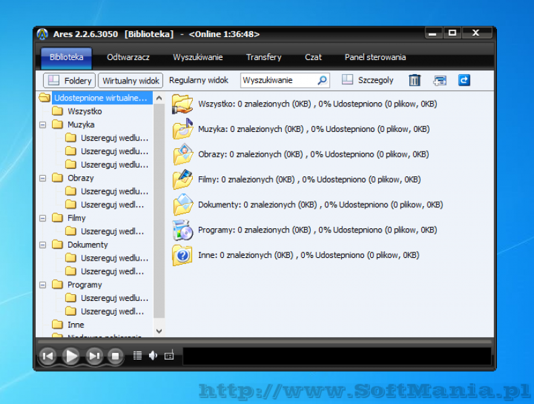Collapse the Filmy tree node
Viewport: 534px width, 404px height.
click(x=42, y=218)
